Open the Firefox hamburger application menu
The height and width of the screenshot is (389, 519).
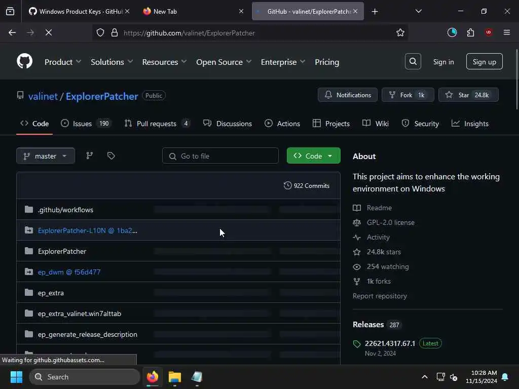(x=506, y=32)
